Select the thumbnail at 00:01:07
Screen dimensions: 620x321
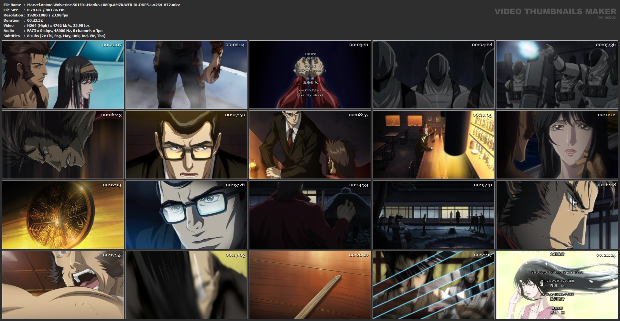pyautogui.click(x=63, y=75)
